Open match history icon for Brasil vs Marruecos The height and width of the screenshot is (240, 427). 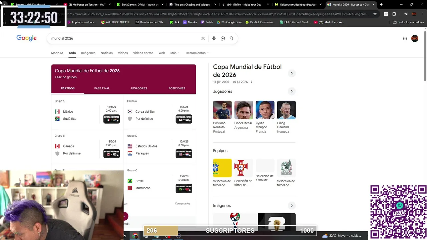click(x=184, y=188)
